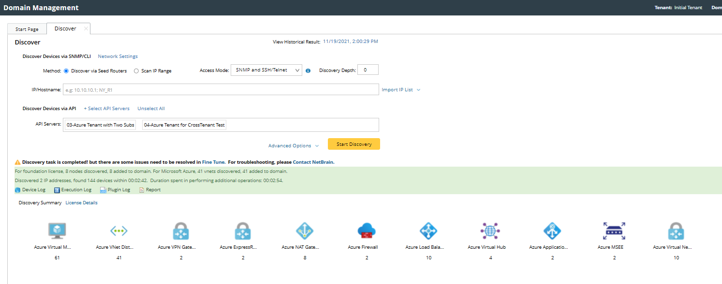722x284 pixels.
Task: Click the IP/Hostname input field
Action: (221, 90)
